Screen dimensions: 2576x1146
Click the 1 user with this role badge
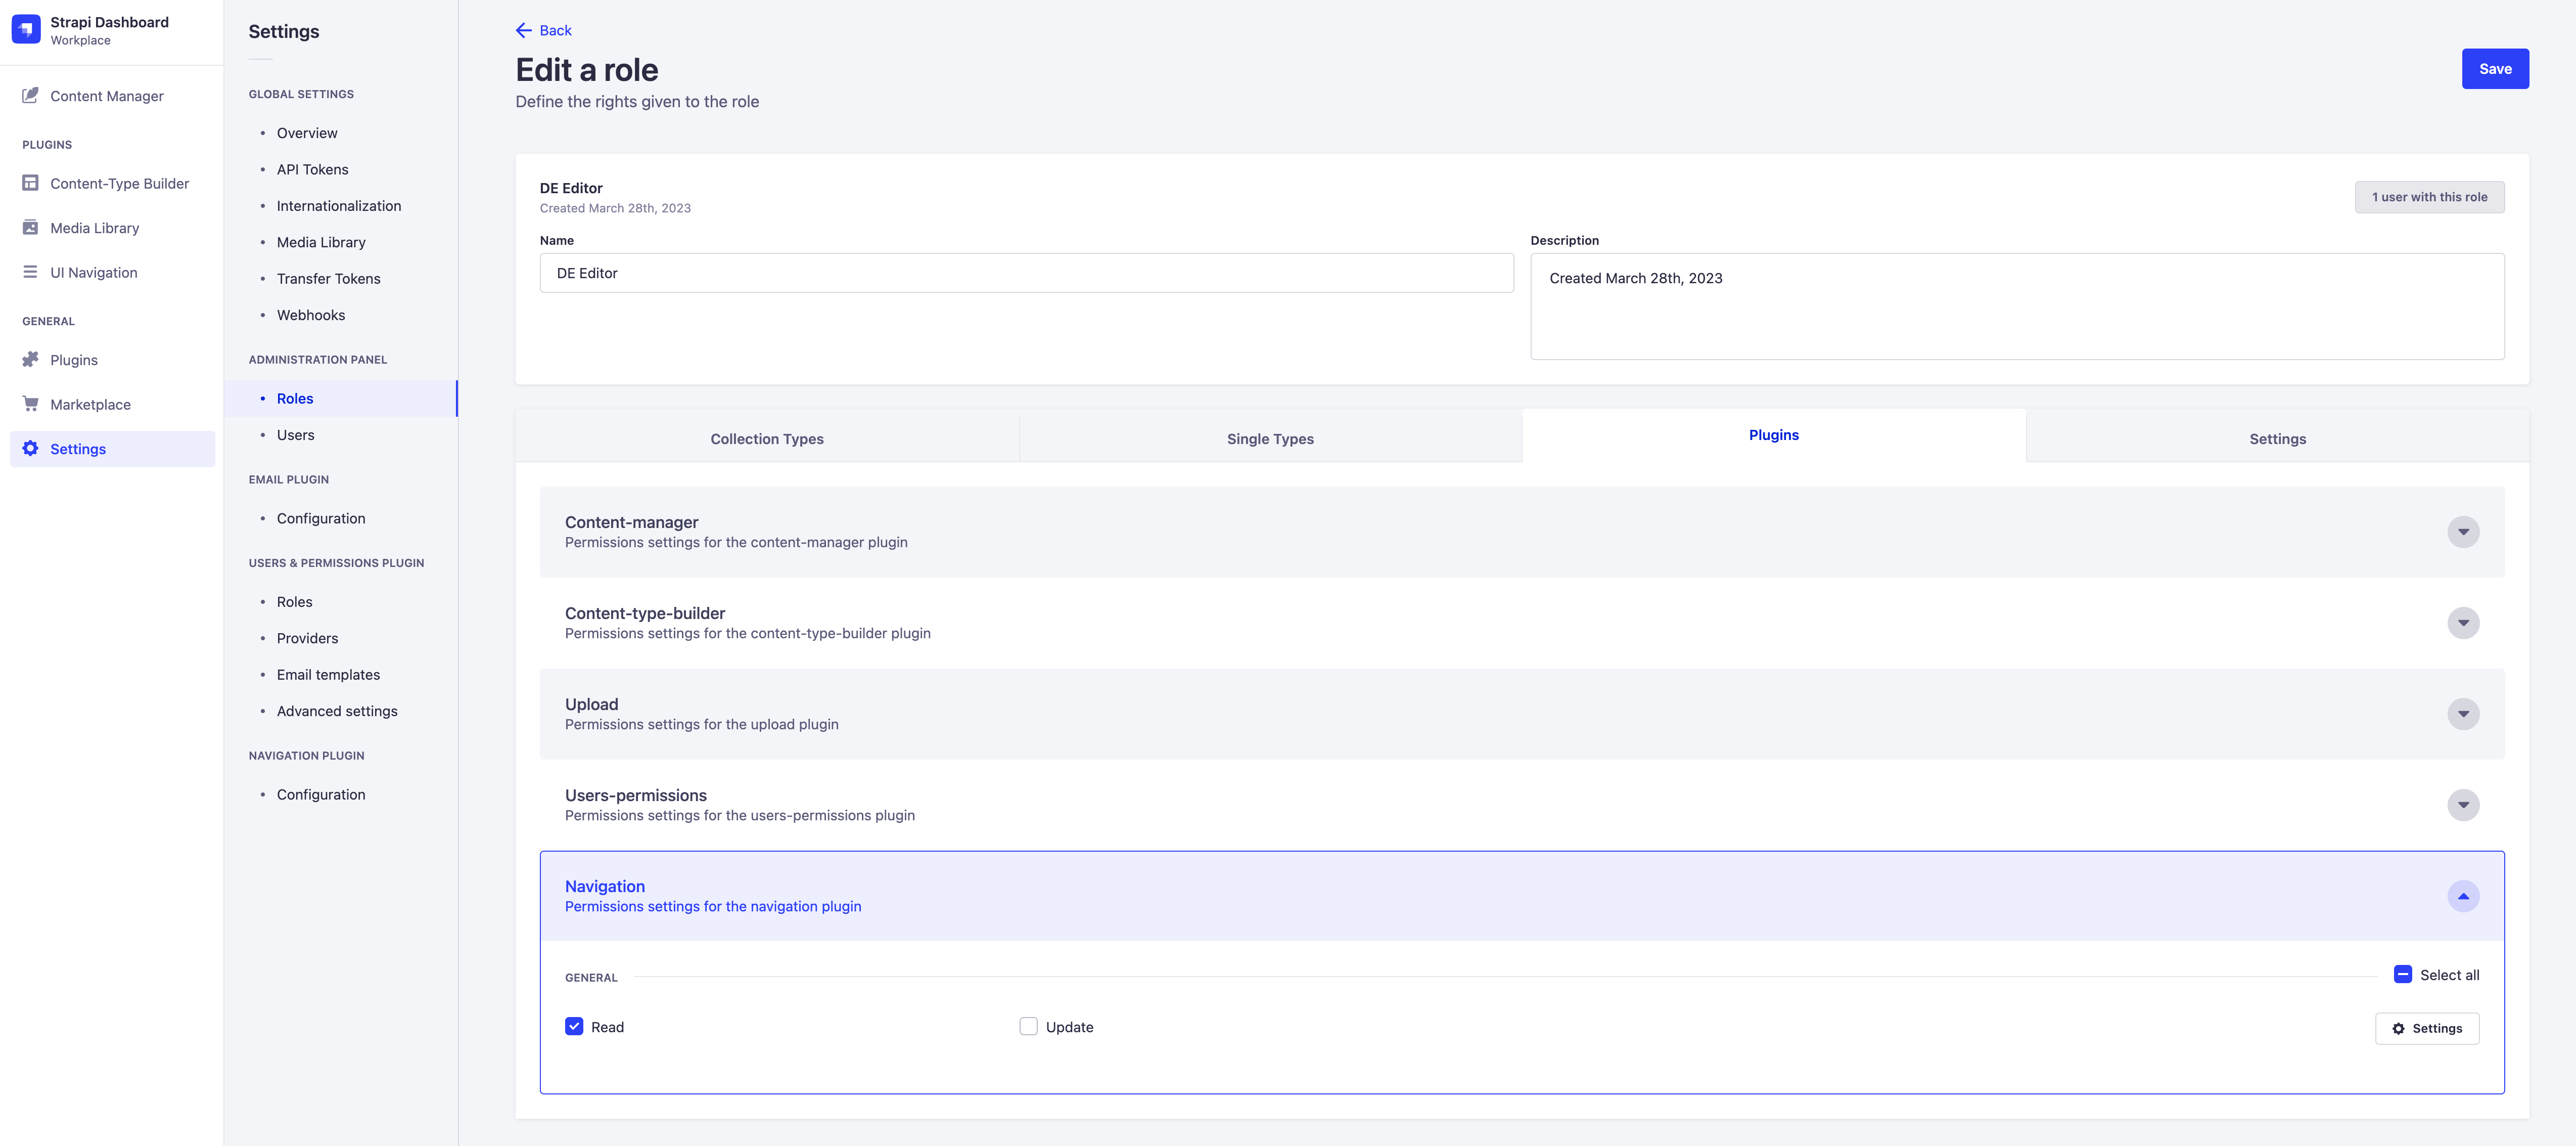click(x=2429, y=196)
